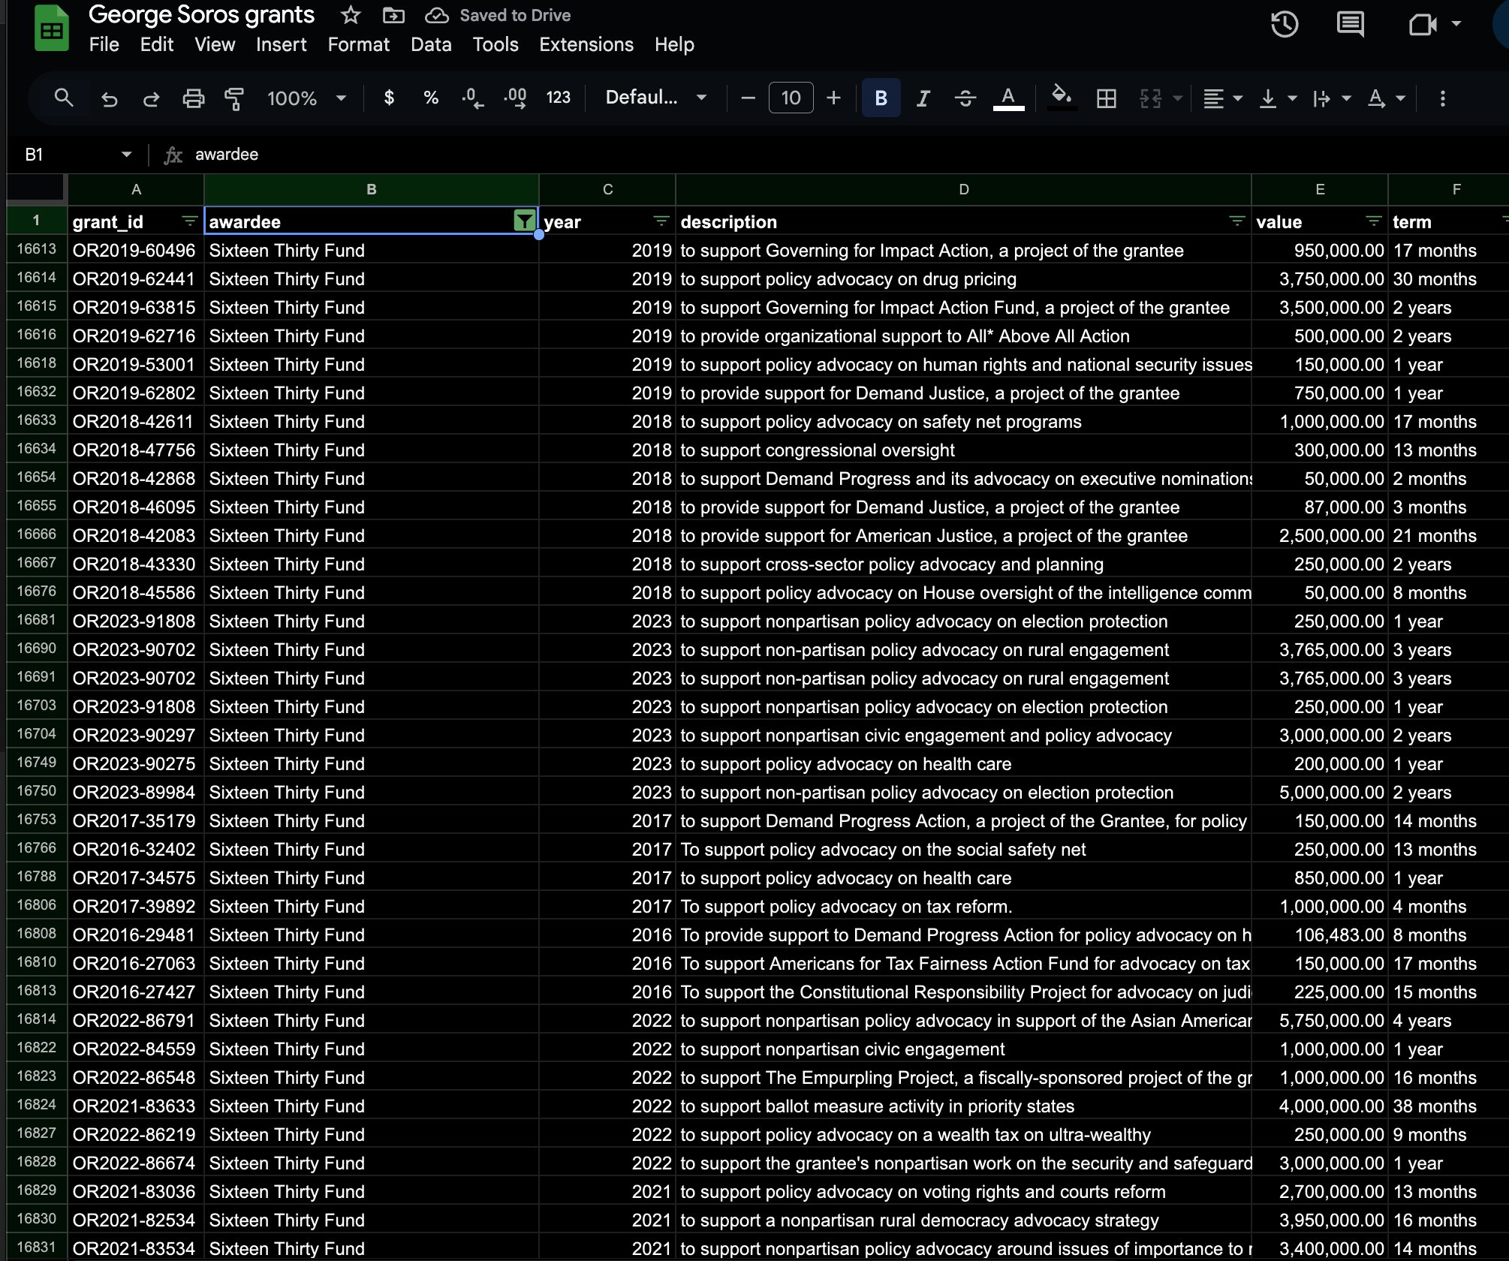1509x1261 pixels.
Task: Open the Extensions menu
Action: click(x=586, y=45)
